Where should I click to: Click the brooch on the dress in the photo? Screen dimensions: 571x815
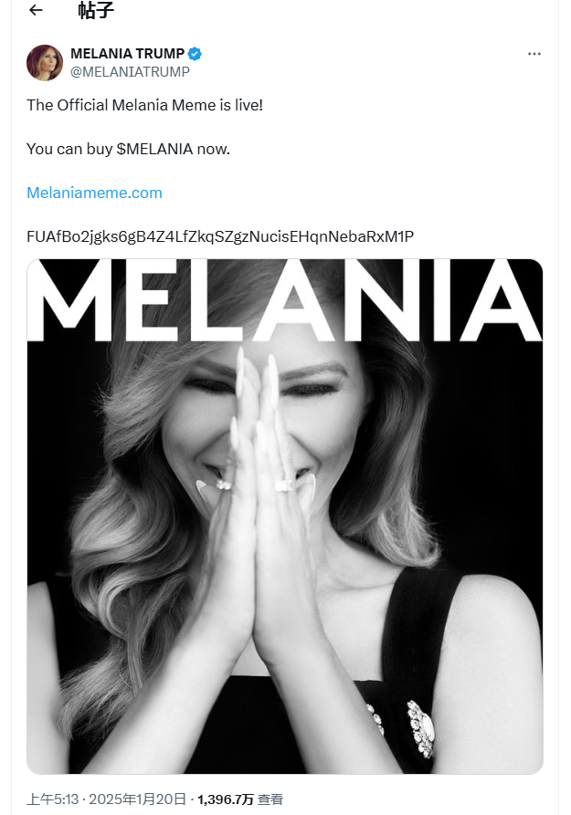pyautogui.click(x=419, y=730)
